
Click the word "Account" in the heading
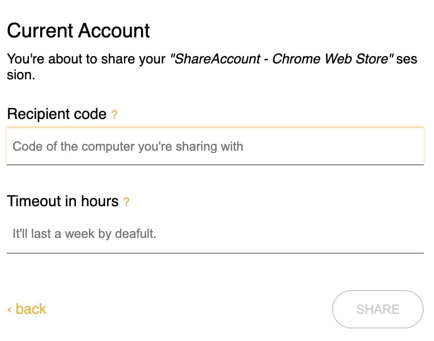(115, 31)
